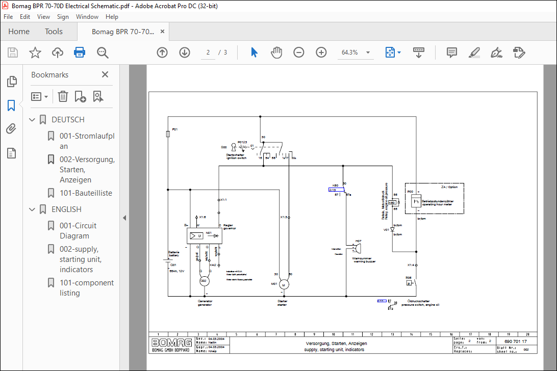Viewport: 557px width, 371px height.
Task: Click the K60 2:13 blue link box
Action: tap(336, 190)
